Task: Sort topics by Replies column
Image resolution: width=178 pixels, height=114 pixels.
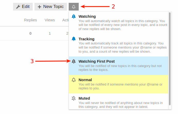Action: point(30,20)
